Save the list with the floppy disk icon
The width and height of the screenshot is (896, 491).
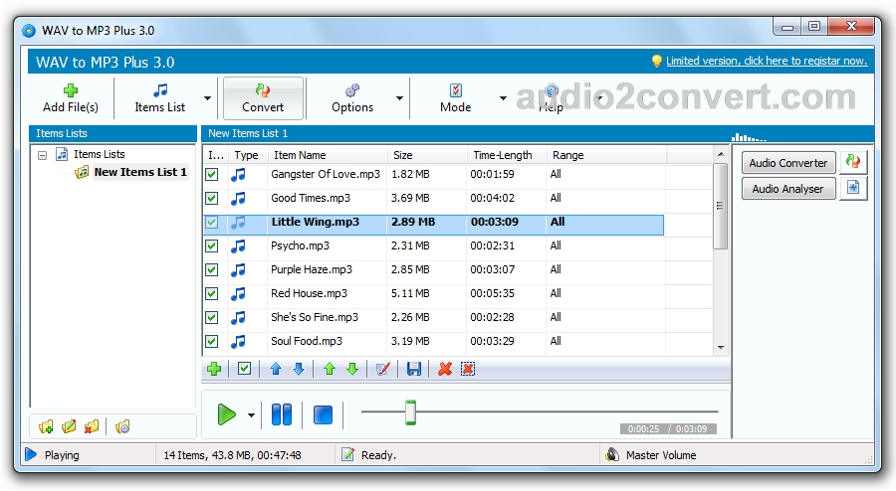pyautogui.click(x=414, y=369)
